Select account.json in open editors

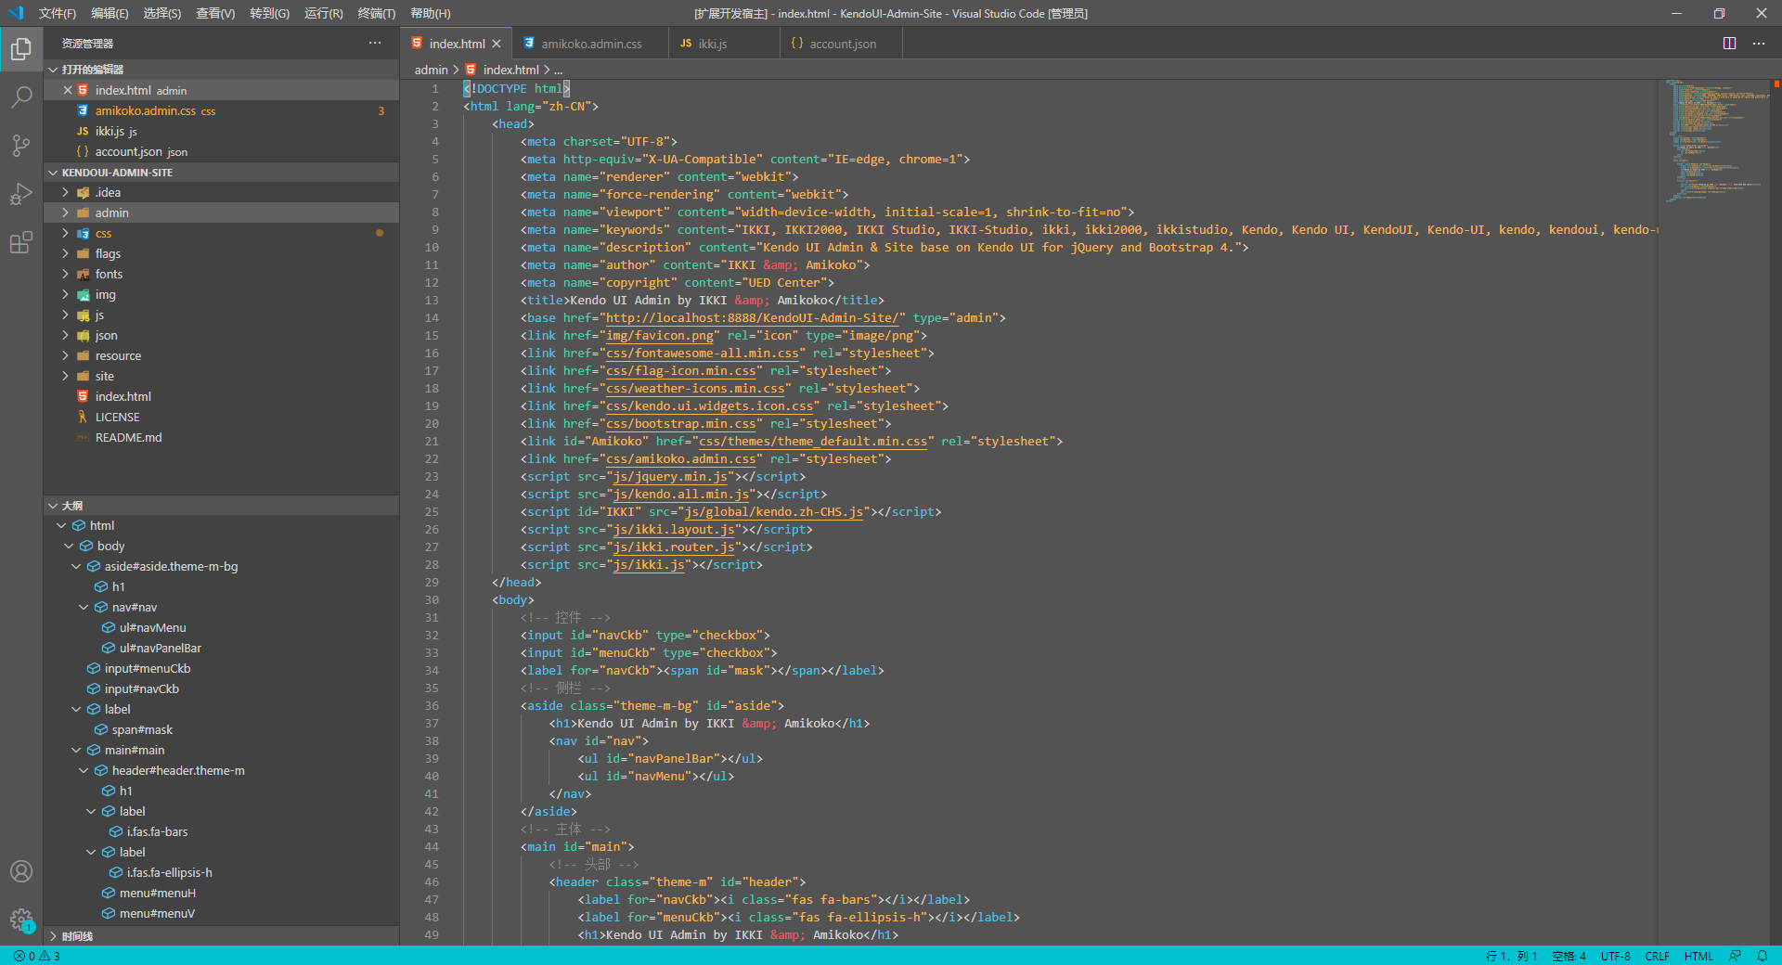(221, 151)
